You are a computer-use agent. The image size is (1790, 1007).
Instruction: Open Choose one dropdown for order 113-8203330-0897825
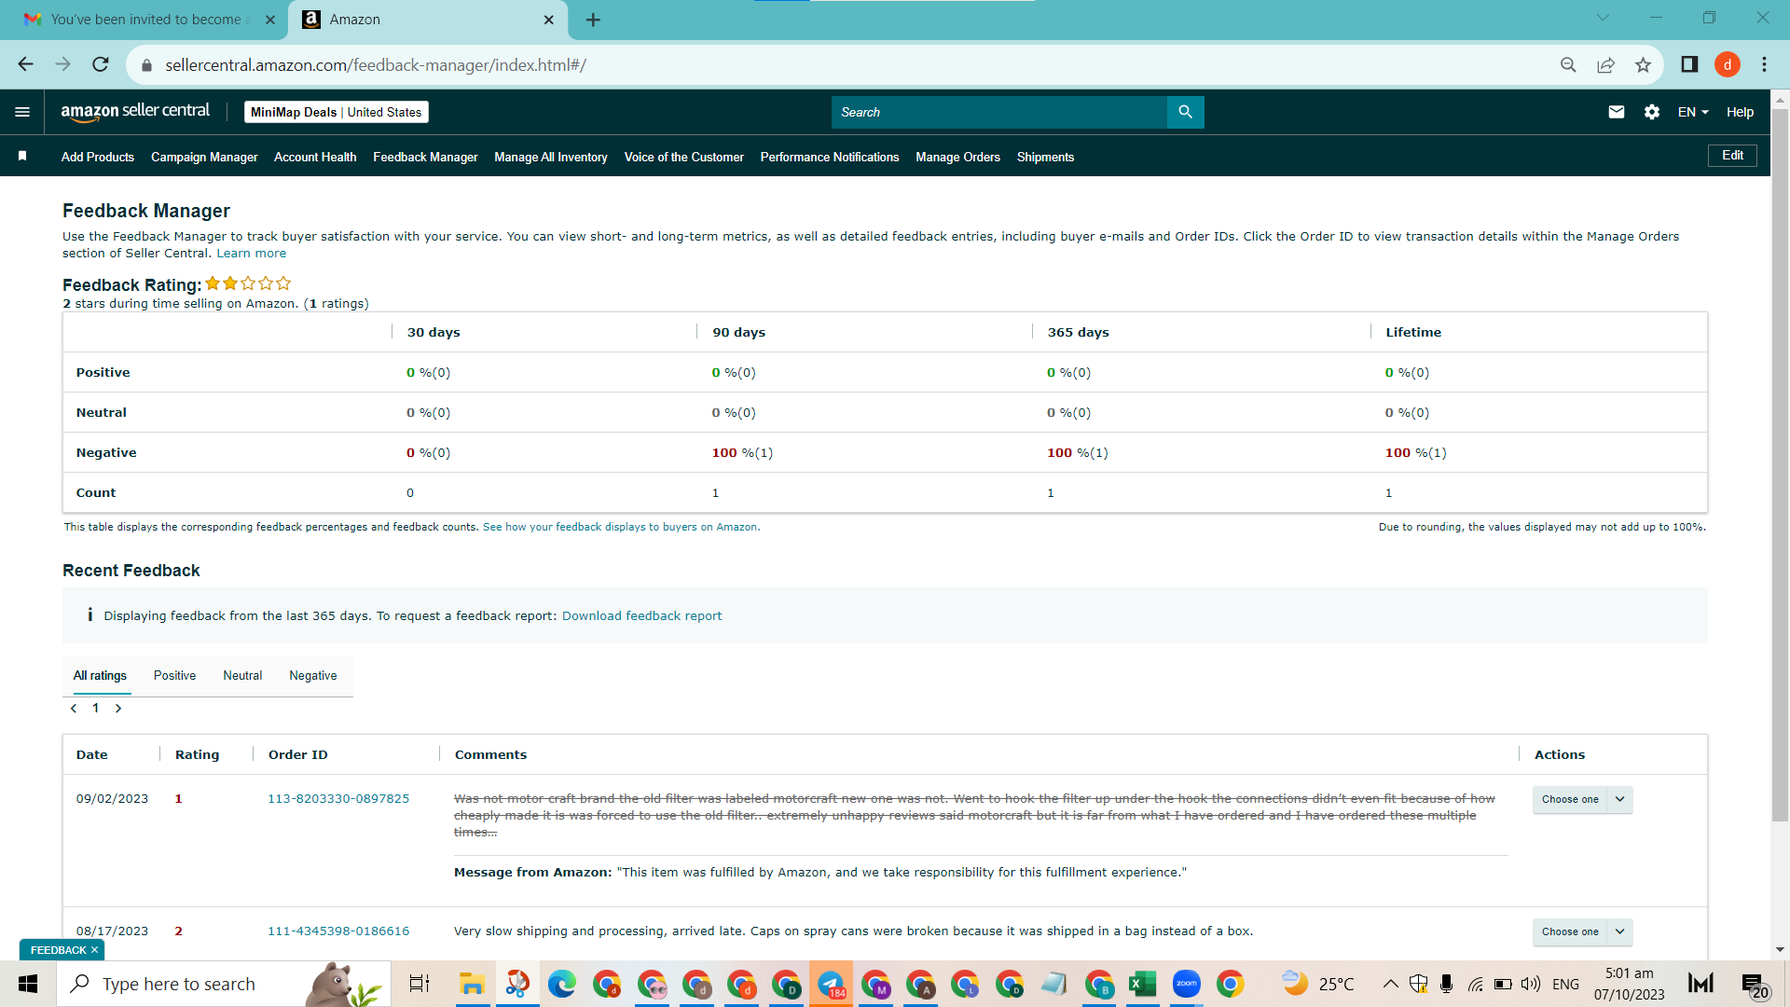coord(1582,799)
